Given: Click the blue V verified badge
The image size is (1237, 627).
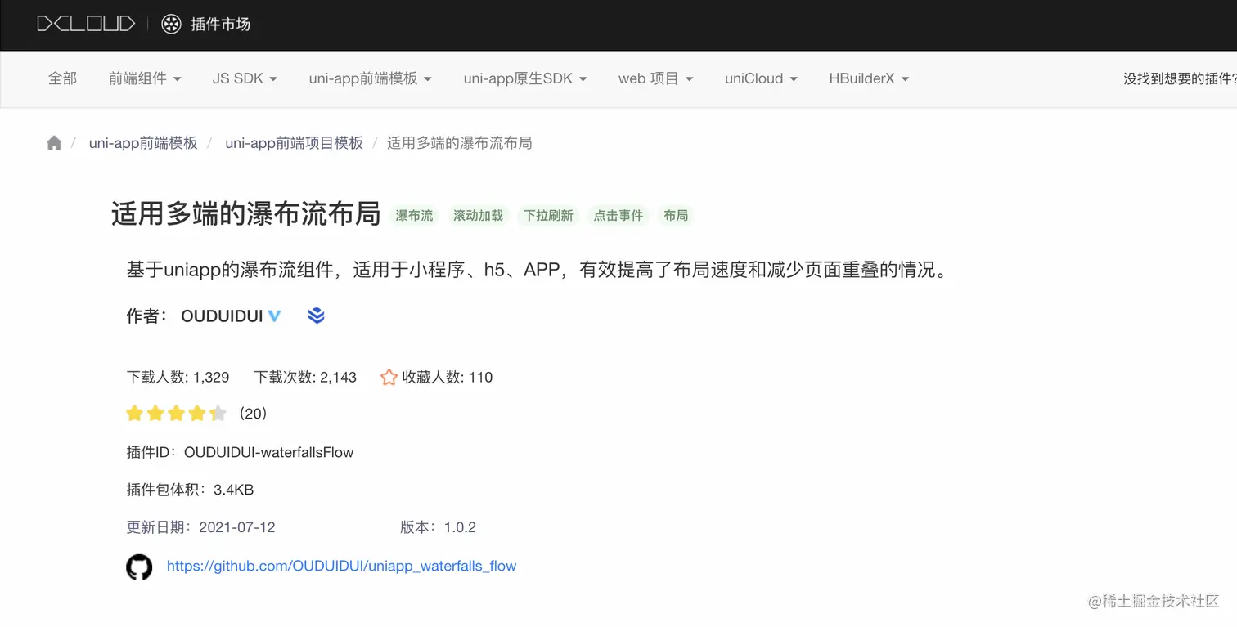Looking at the screenshot, I should pyautogui.click(x=275, y=316).
